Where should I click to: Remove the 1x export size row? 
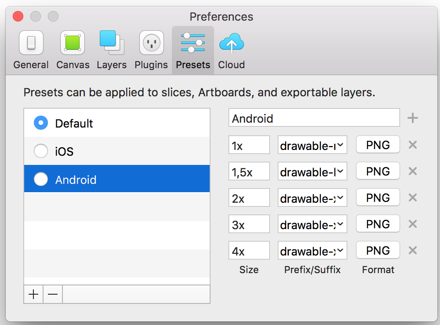[x=412, y=145]
